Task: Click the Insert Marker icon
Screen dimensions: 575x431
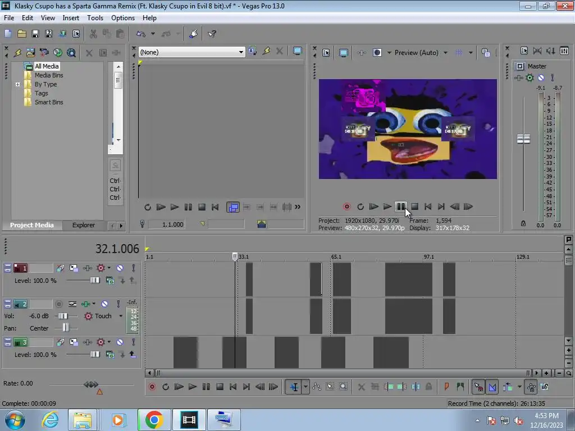Action: pos(446,387)
